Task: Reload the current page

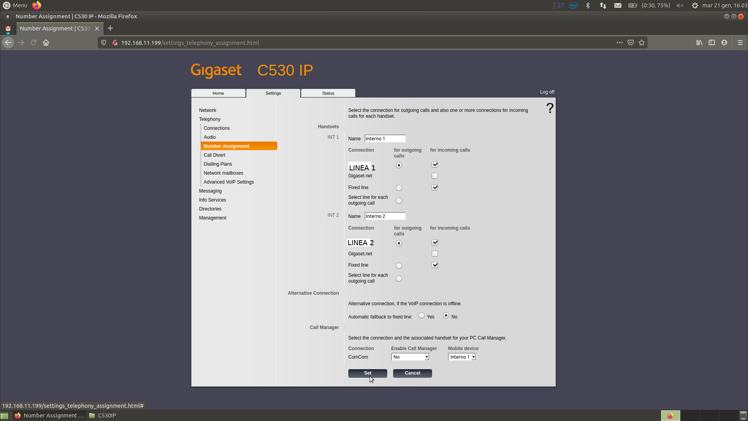Action: click(34, 42)
